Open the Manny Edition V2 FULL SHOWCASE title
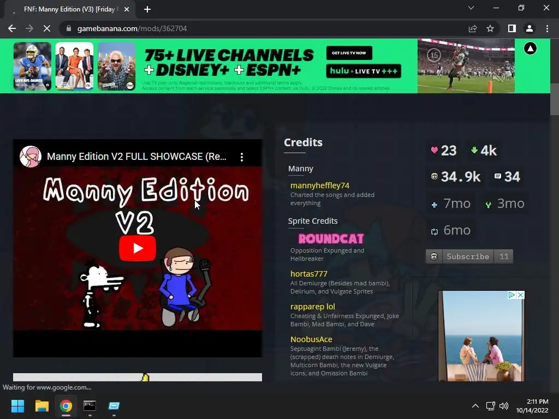Image resolution: width=559 pixels, height=419 pixels. click(x=136, y=157)
